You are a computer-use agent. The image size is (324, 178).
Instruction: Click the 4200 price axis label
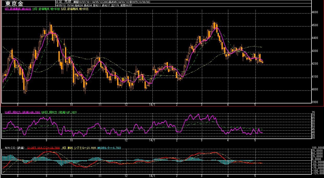click(315, 64)
